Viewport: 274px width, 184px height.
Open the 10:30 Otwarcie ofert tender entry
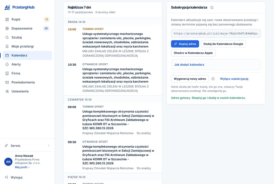(113, 78)
